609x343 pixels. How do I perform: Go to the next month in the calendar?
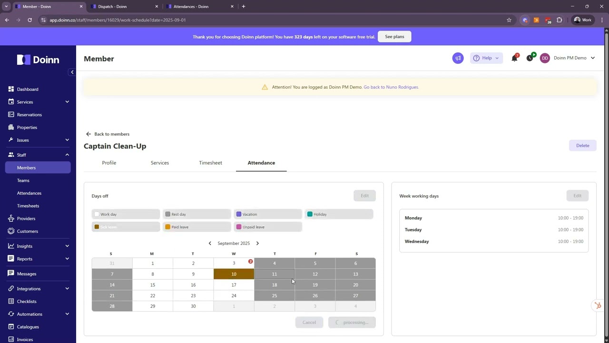(x=257, y=243)
